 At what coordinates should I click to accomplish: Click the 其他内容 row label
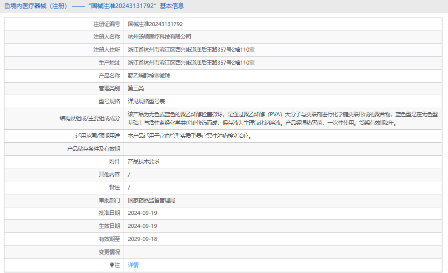point(110,174)
